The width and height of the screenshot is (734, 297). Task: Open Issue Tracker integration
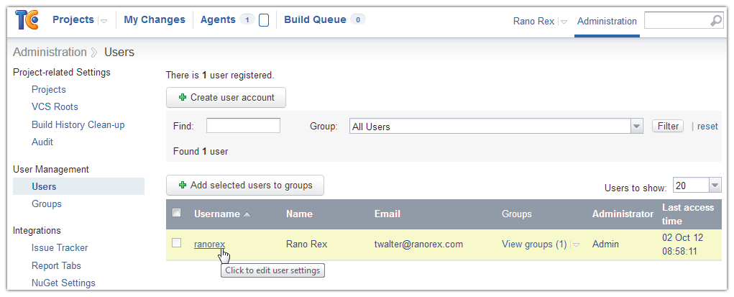coord(60,247)
